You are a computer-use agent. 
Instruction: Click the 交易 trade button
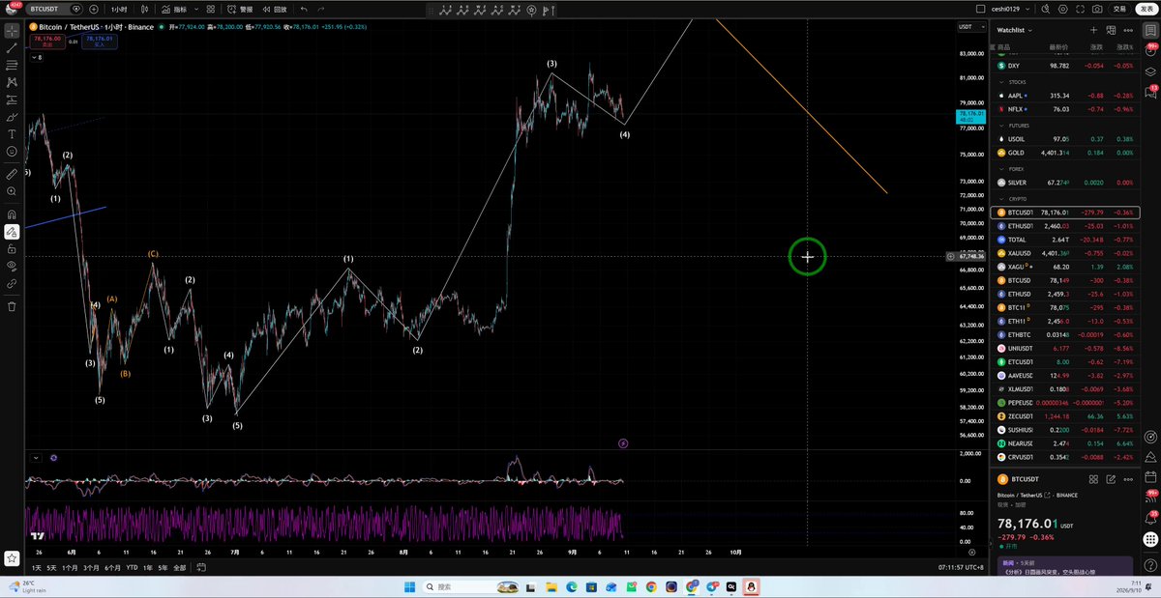[1118, 9]
